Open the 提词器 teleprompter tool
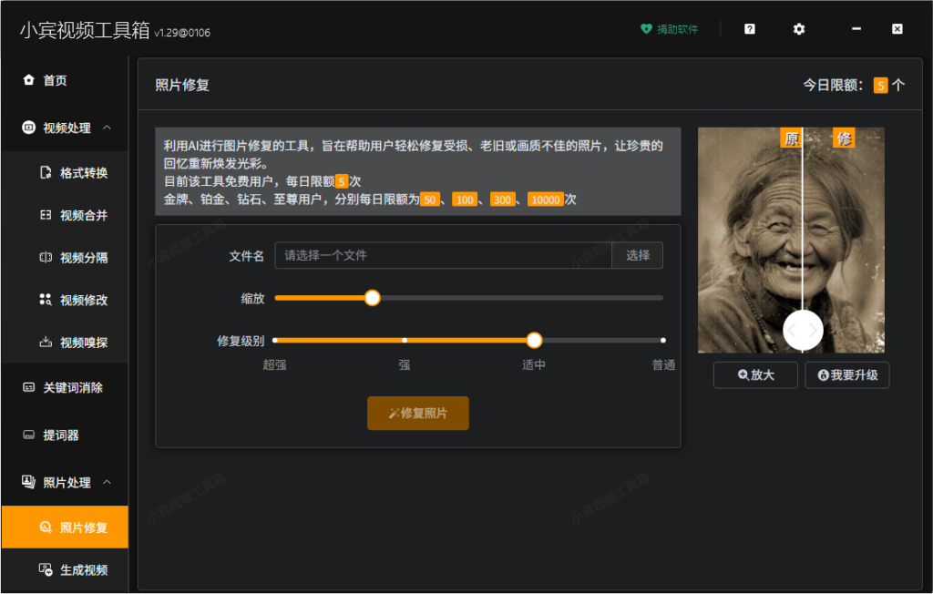 coord(55,435)
